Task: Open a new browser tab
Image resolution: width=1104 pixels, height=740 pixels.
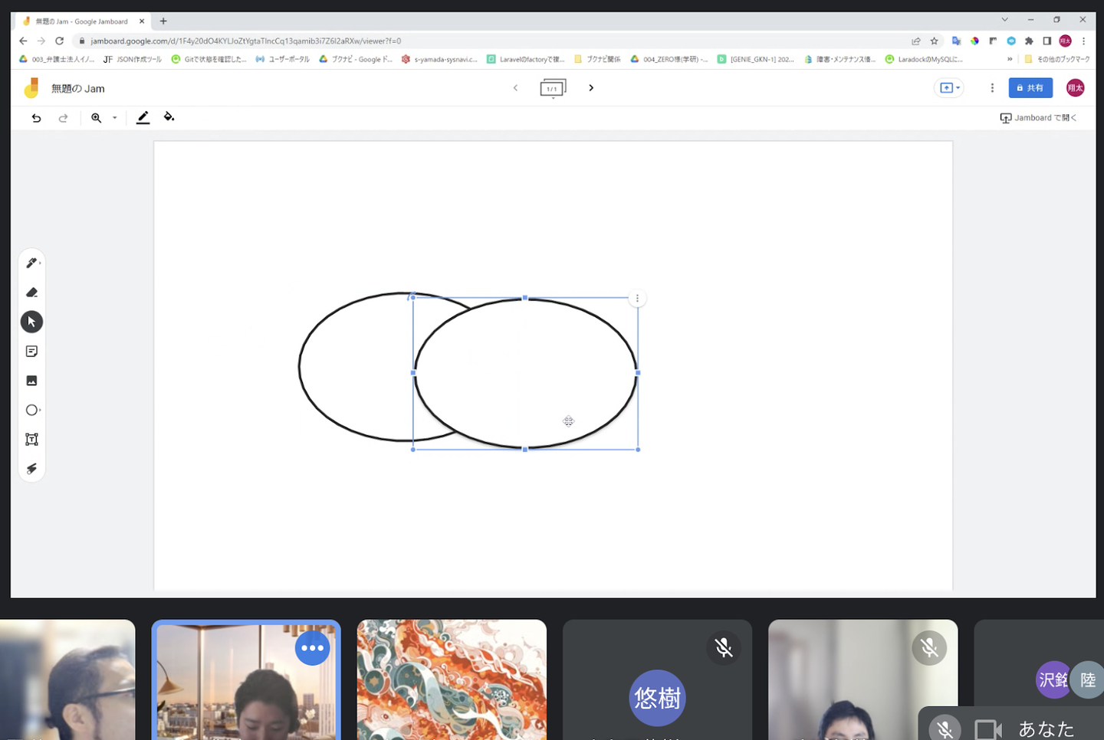Action: 163,21
